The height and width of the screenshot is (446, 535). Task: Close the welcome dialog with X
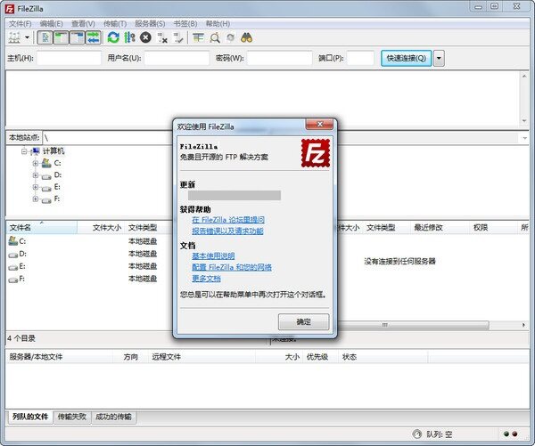click(320, 125)
